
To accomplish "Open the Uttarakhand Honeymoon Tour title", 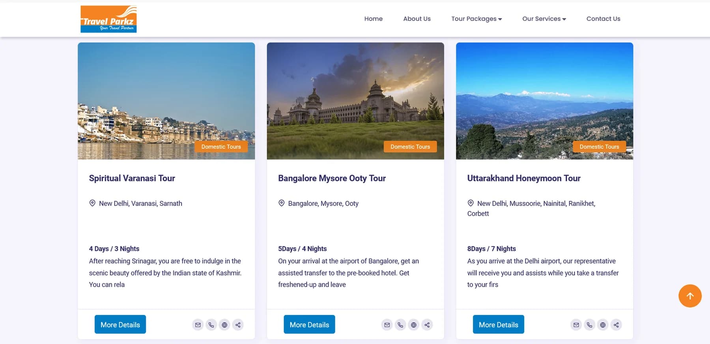I will coord(524,178).
